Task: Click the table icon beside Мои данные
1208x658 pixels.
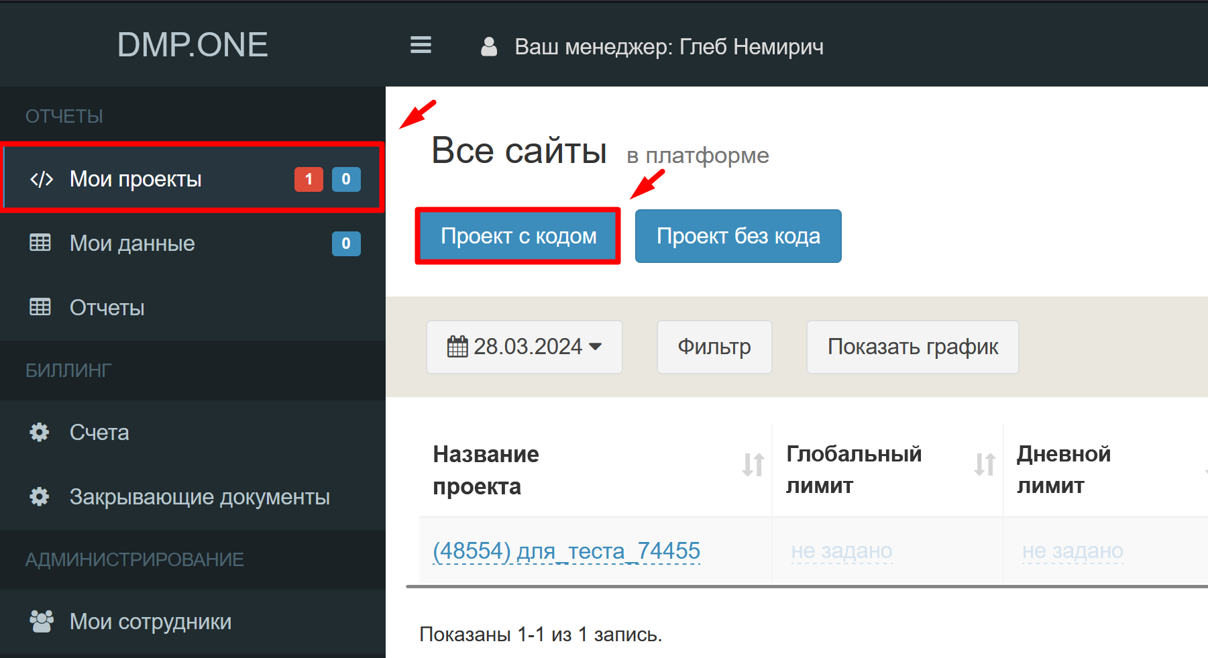Action: point(40,243)
